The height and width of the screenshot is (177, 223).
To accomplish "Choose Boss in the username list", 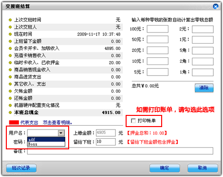I will coord(46,144).
